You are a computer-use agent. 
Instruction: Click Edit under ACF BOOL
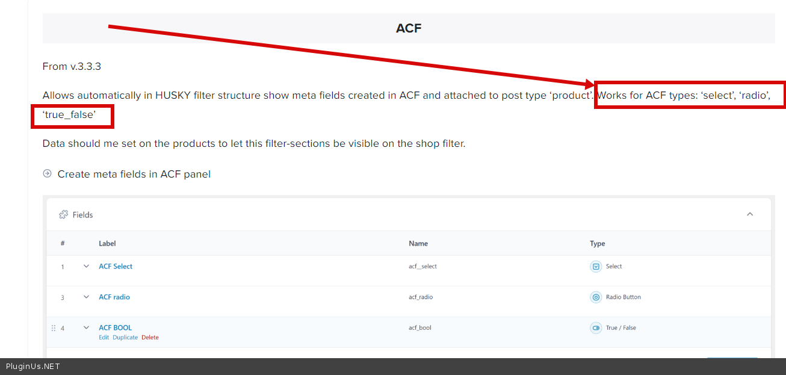[104, 338]
